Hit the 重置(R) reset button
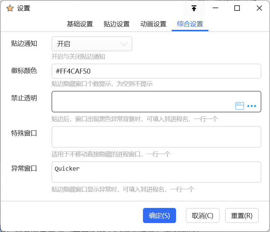Screen dimensions: 270x232 pyautogui.click(x=242, y=215)
